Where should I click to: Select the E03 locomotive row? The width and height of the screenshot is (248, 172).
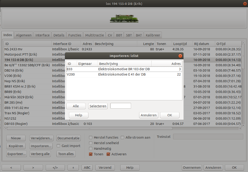124,69
